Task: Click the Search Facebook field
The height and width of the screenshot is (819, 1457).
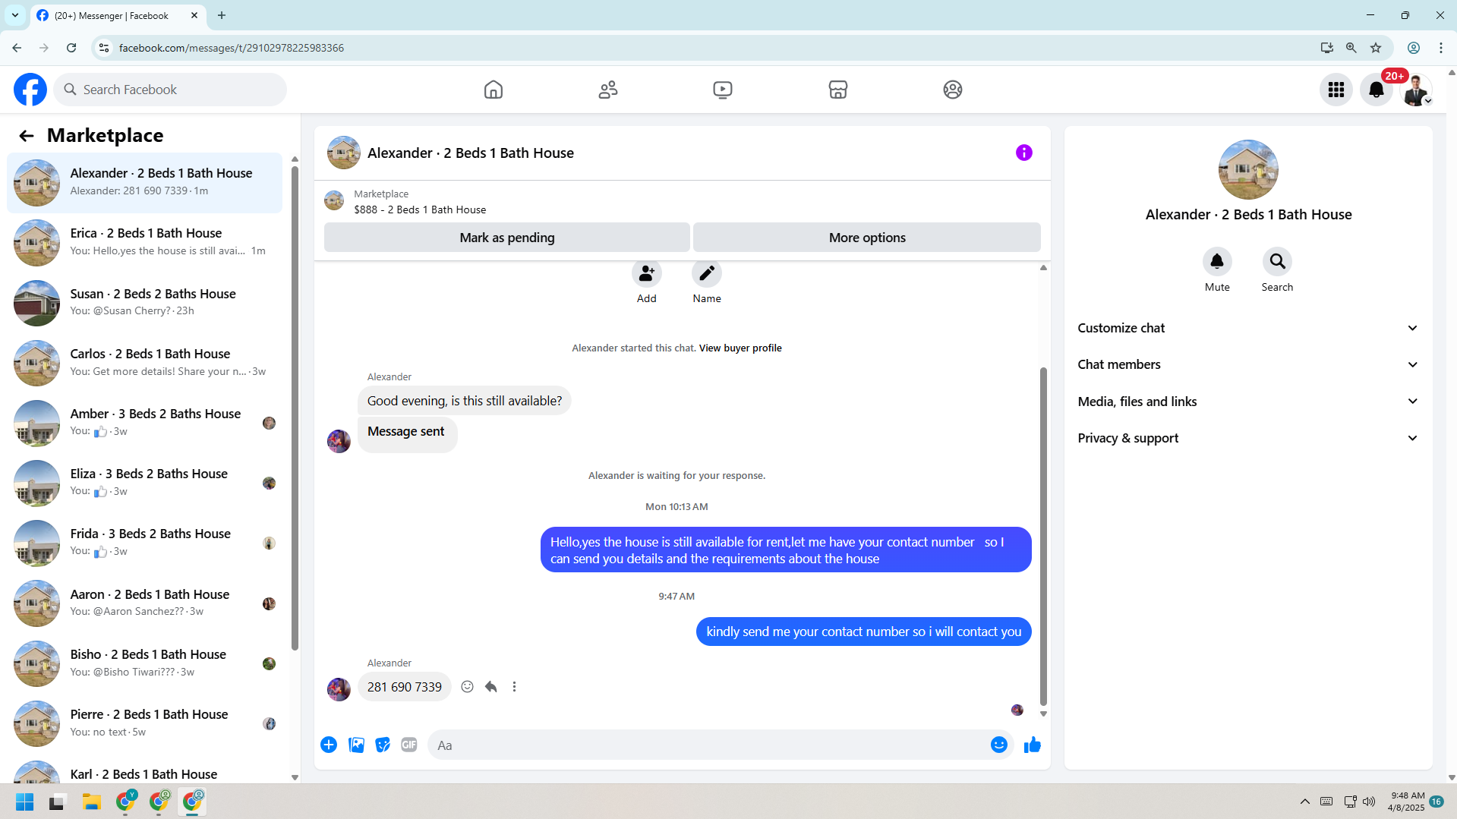Action: point(170,90)
